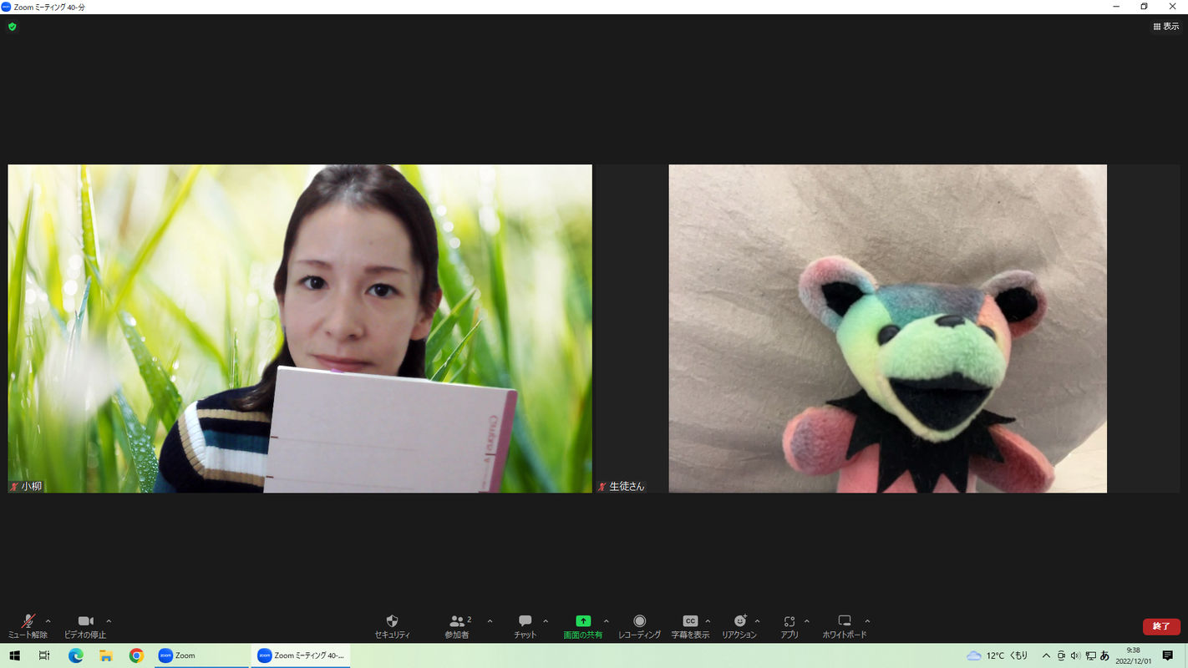This screenshot has width=1188, height=668.
Task: Expand video options arrow beside ビデオの停止
Action: (x=109, y=621)
